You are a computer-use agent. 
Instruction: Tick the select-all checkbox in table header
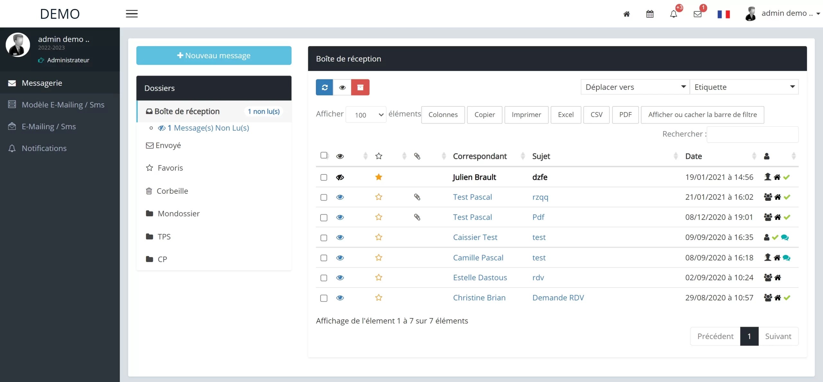pos(324,155)
